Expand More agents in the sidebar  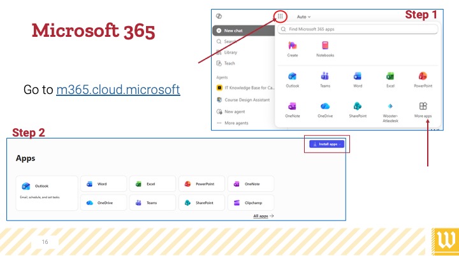coord(233,123)
